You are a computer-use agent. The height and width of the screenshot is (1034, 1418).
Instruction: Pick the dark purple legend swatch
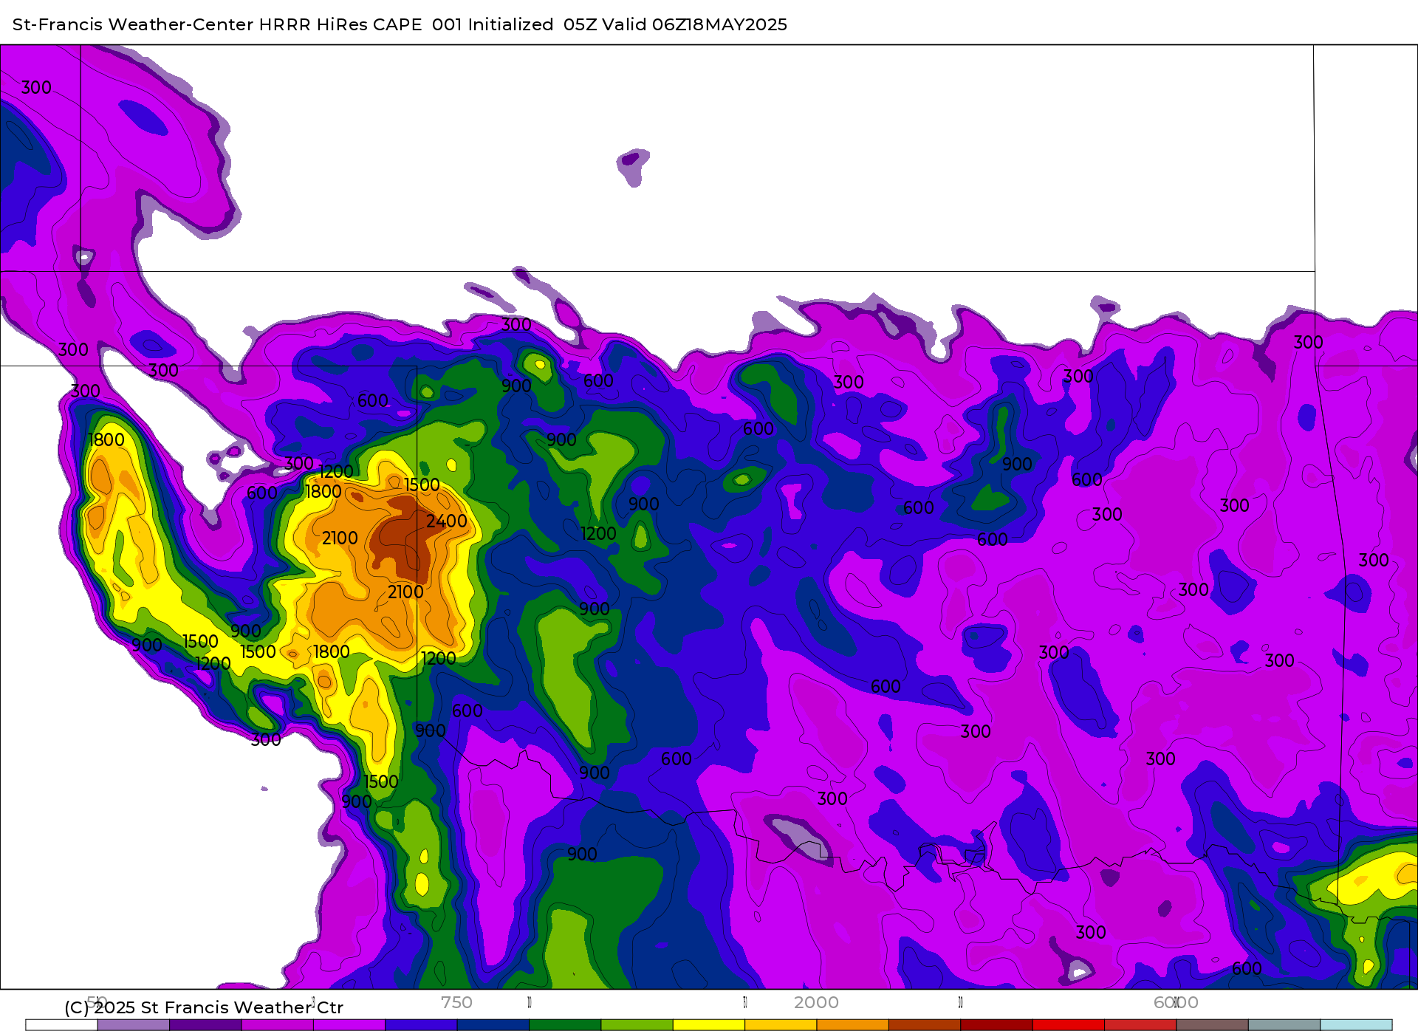(x=205, y=1025)
